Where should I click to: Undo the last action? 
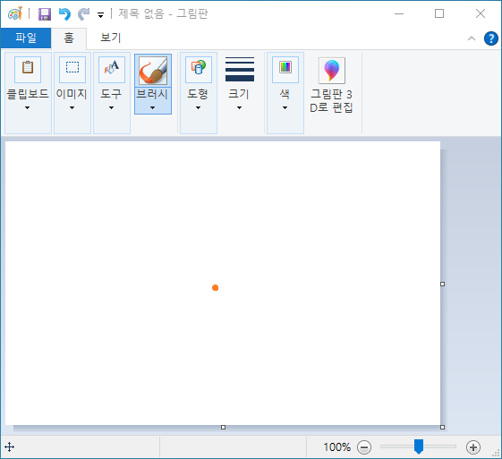click(64, 14)
